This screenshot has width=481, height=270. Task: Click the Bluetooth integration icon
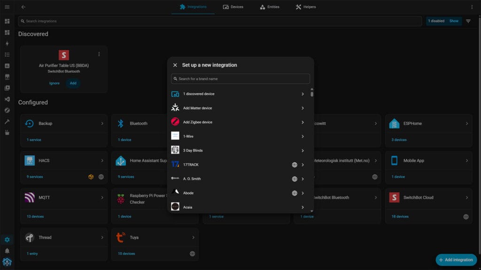pos(121,123)
